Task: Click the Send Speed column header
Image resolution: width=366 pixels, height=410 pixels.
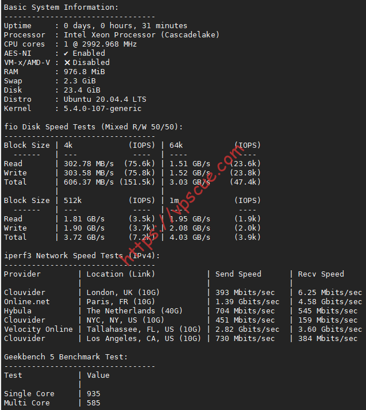Action: click(238, 274)
